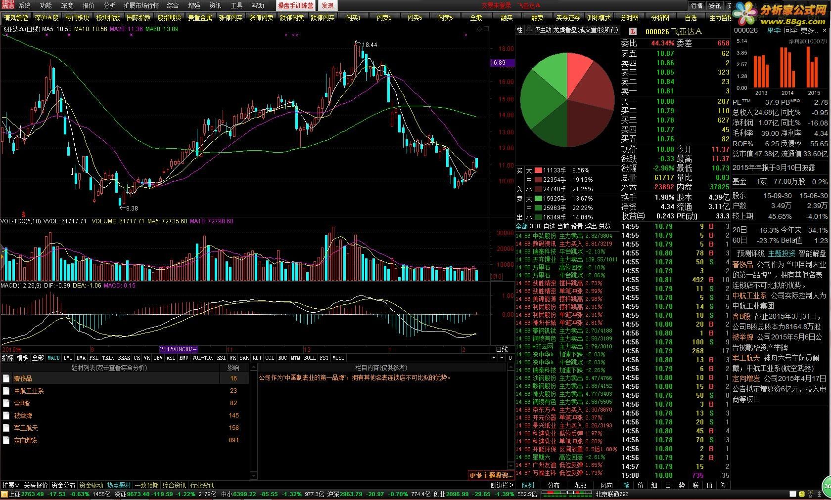Select 当前 in the alert list filter
Screen dimensions: 831x500
[x=563, y=226]
